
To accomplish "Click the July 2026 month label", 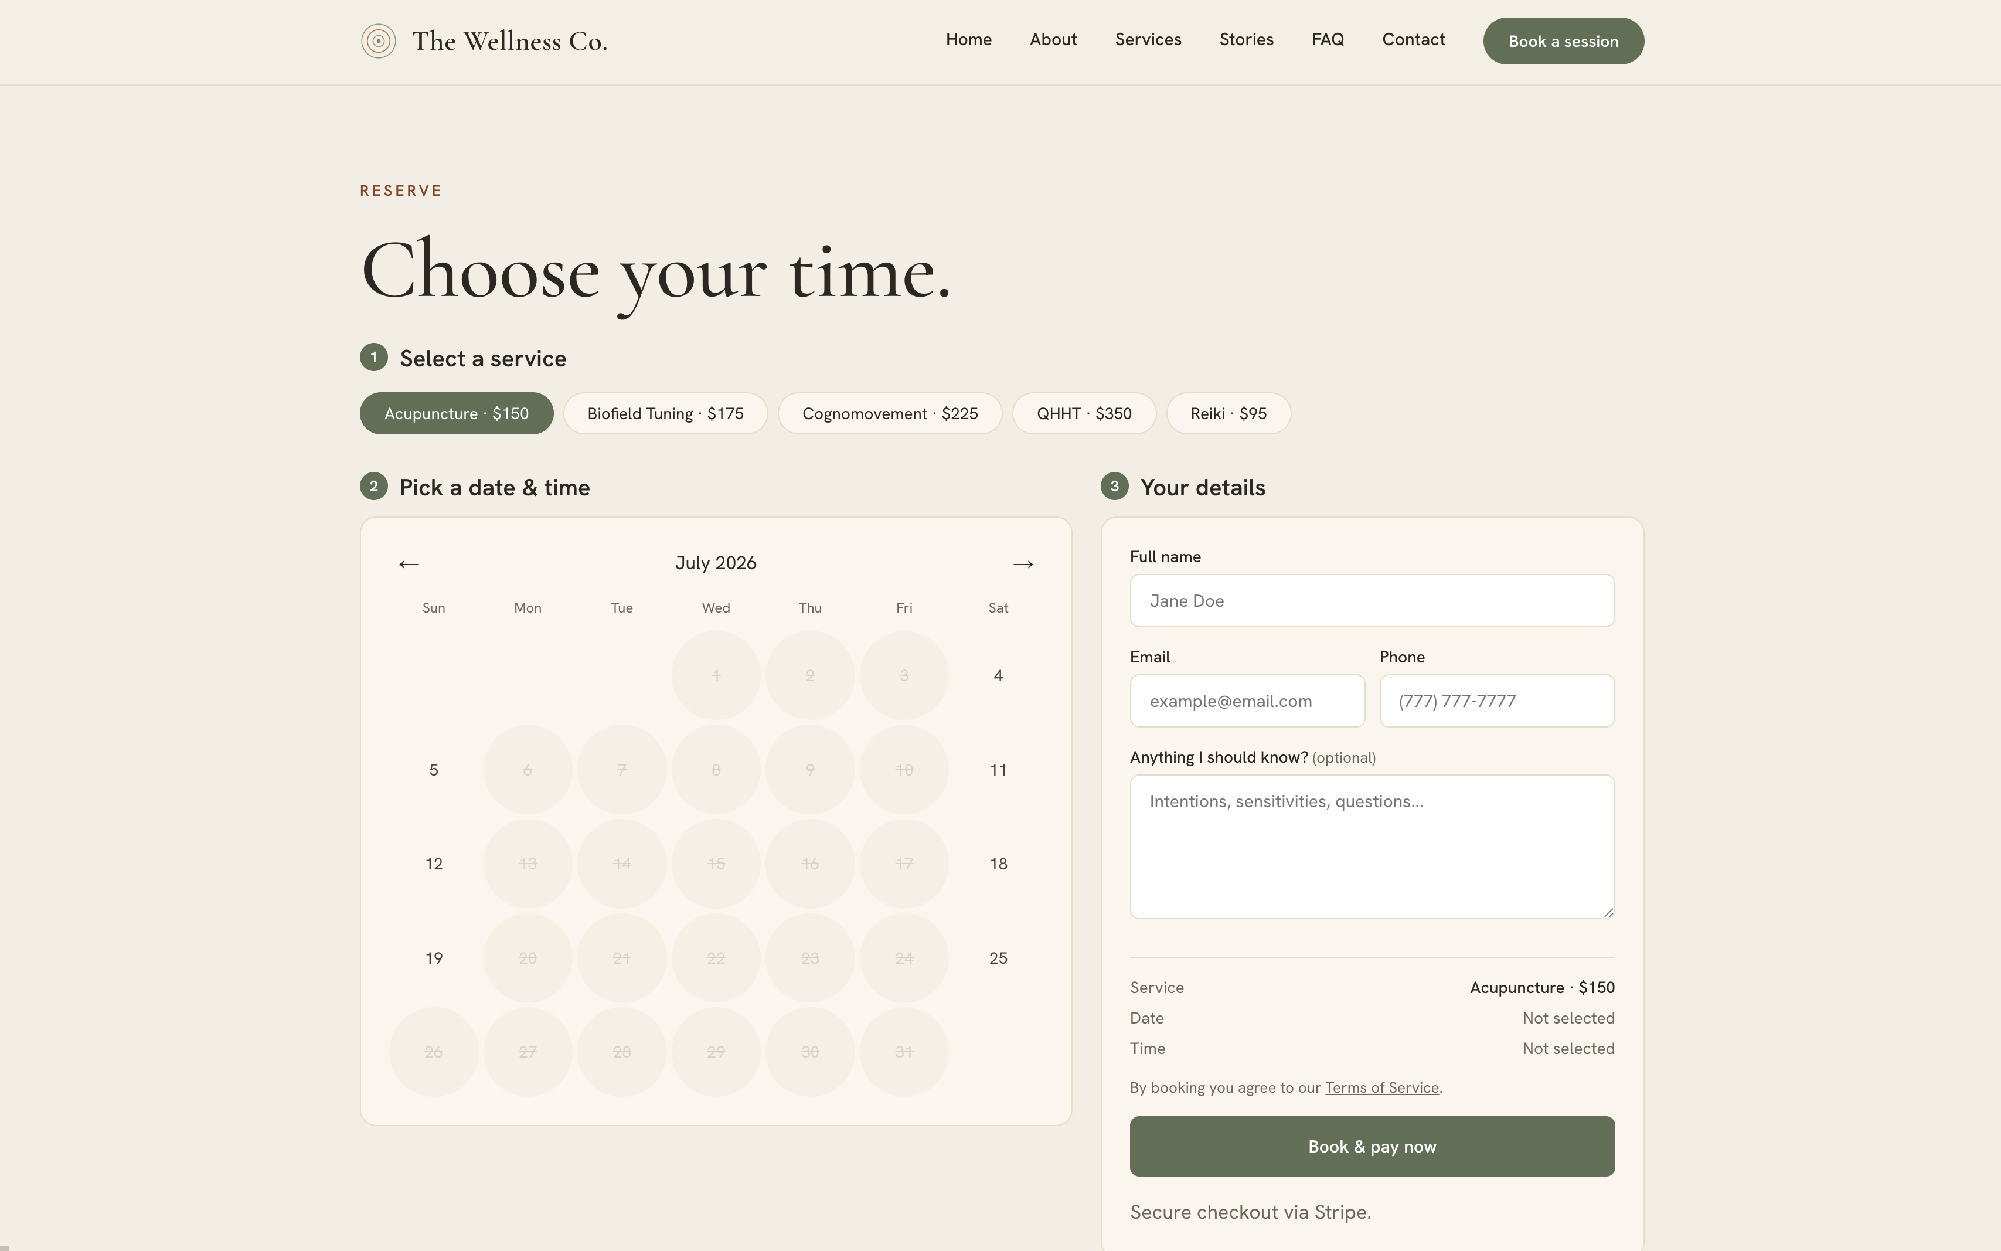I will (716, 563).
